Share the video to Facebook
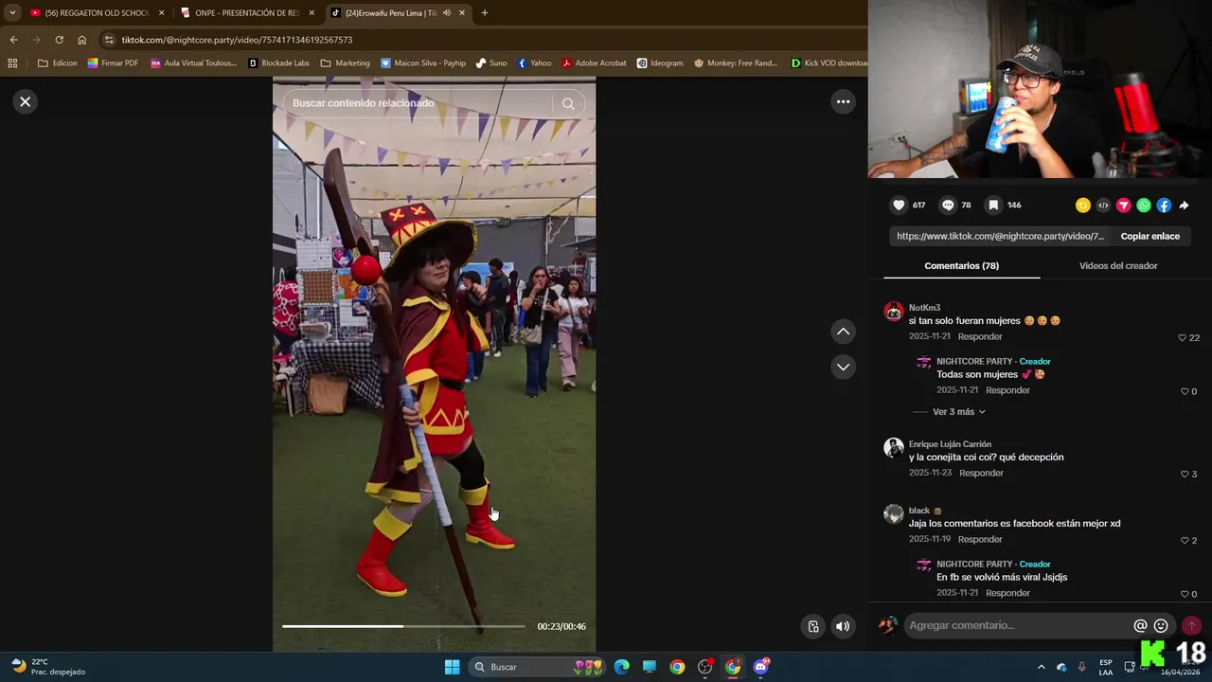This screenshot has height=682, width=1212. (x=1164, y=206)
